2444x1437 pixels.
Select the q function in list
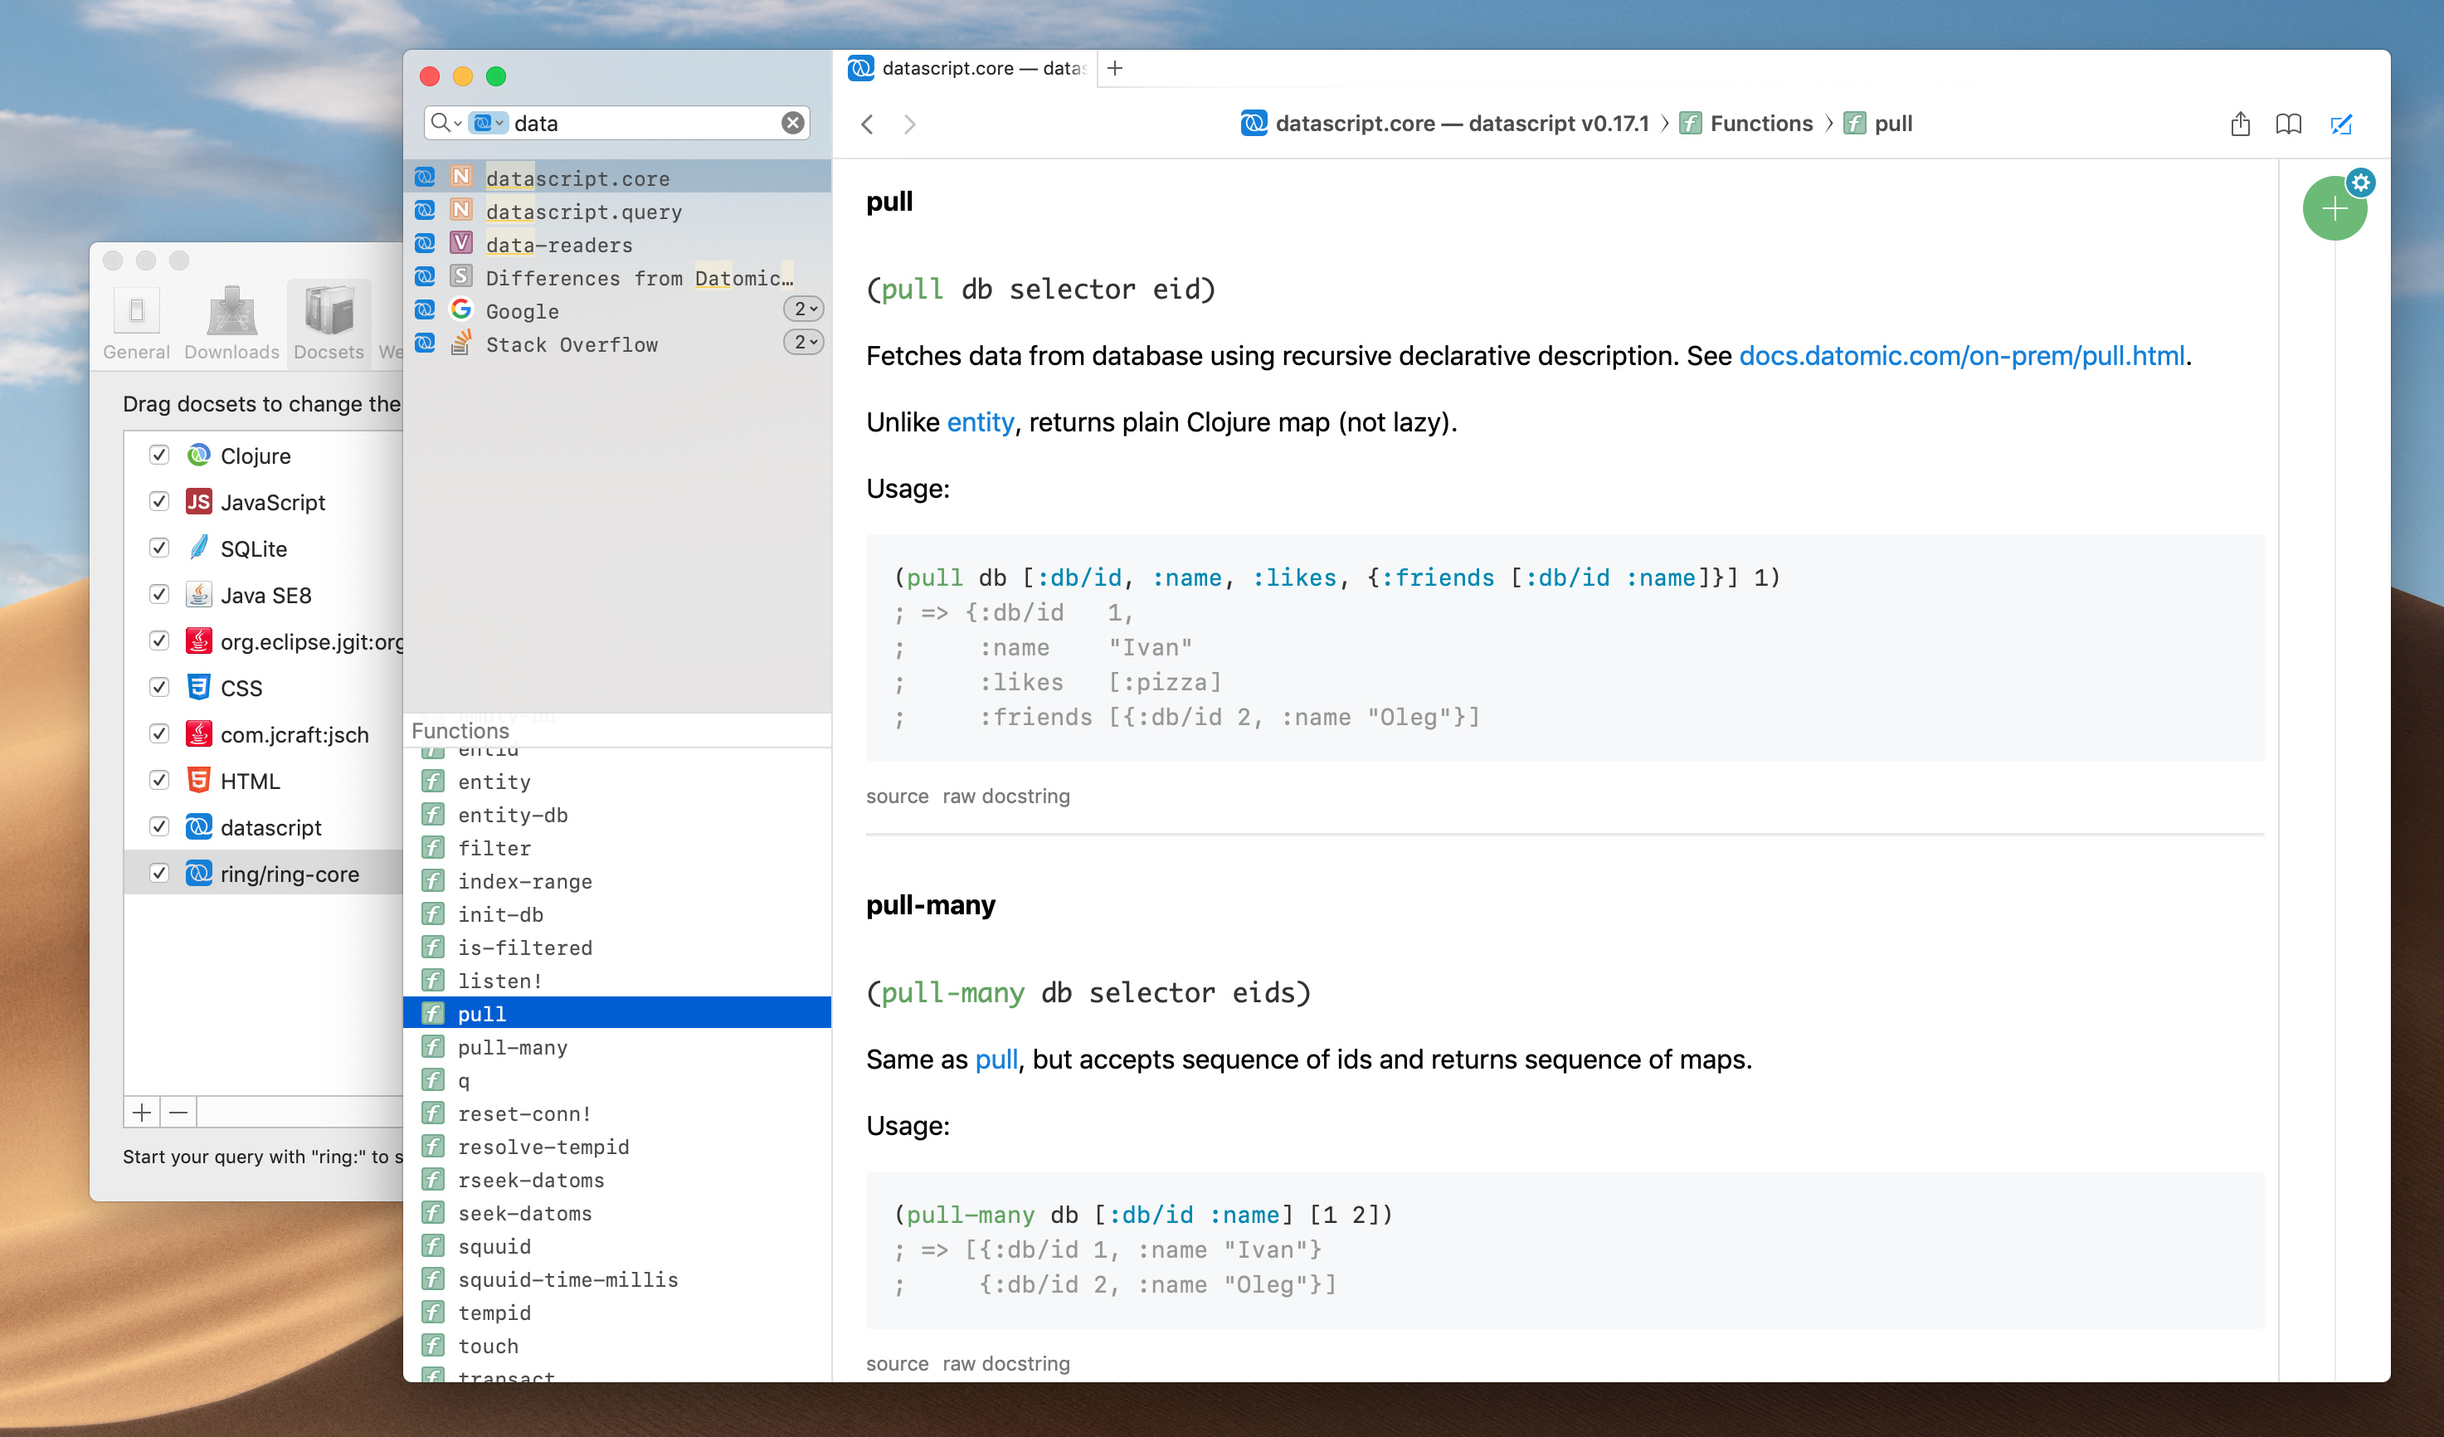[617, 1080]
